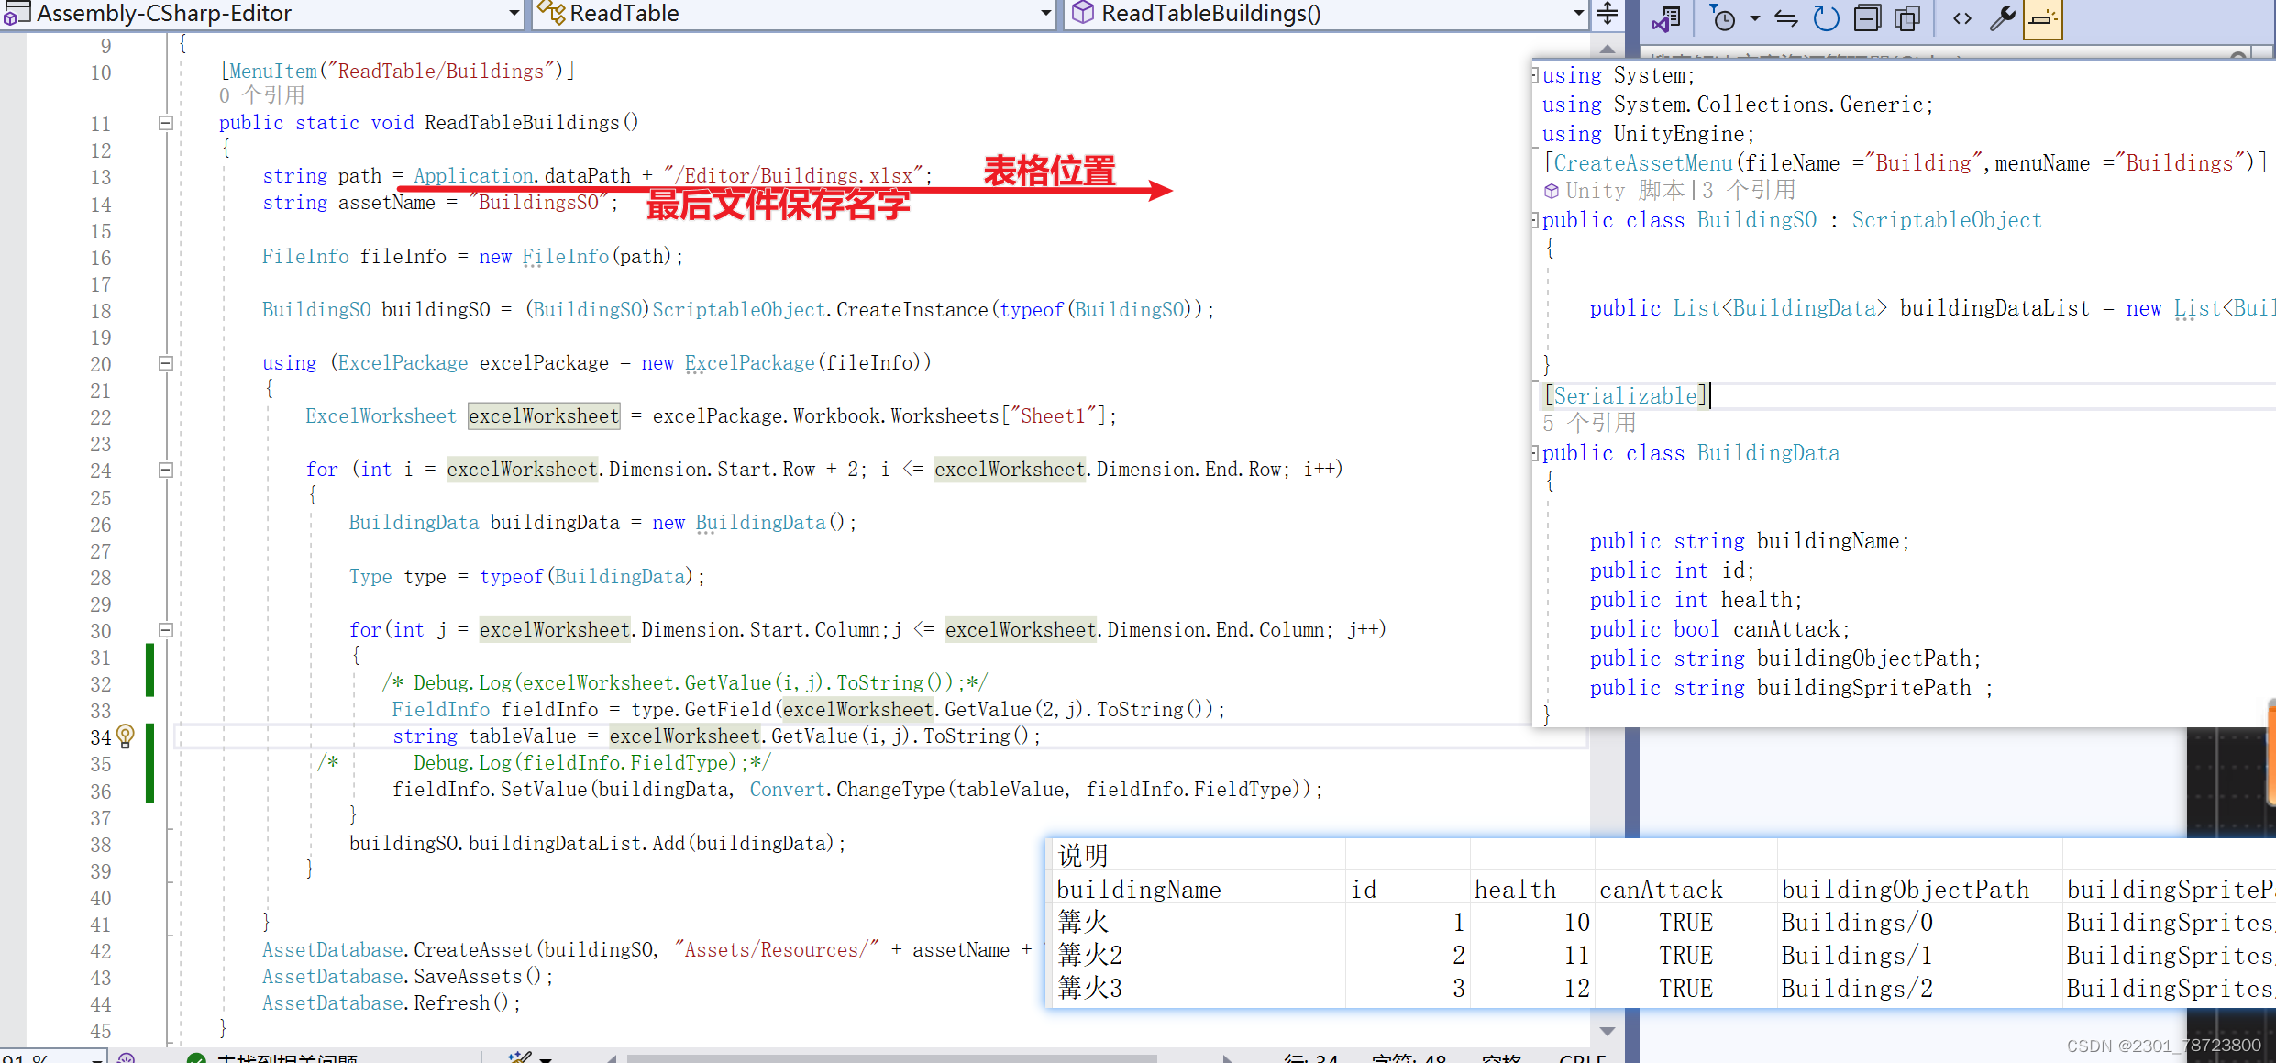Click the View Code angle brackets icon
The width and height of the screenshot is (2276, 1063).
click(1961, 18)
